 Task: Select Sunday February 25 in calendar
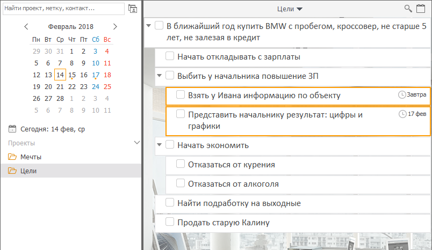click(x=107, y=86)
